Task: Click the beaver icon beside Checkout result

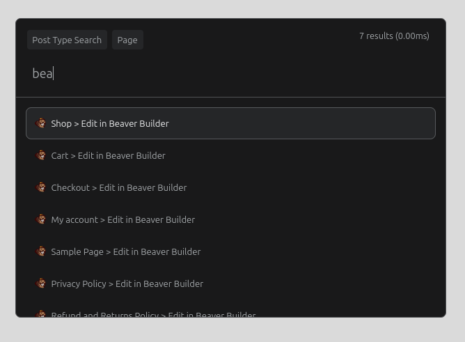Action: [x=40, y=187]
